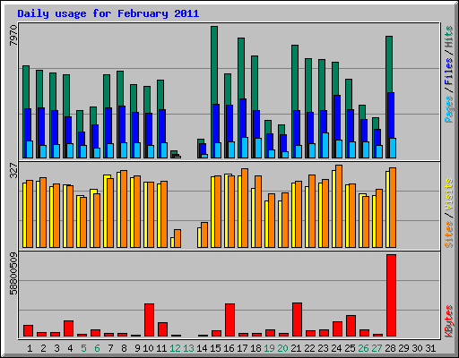Click the red KBytes bar for day 21
Image resolution: width=459 pixels, height=358 pixels.
[297, 320]
